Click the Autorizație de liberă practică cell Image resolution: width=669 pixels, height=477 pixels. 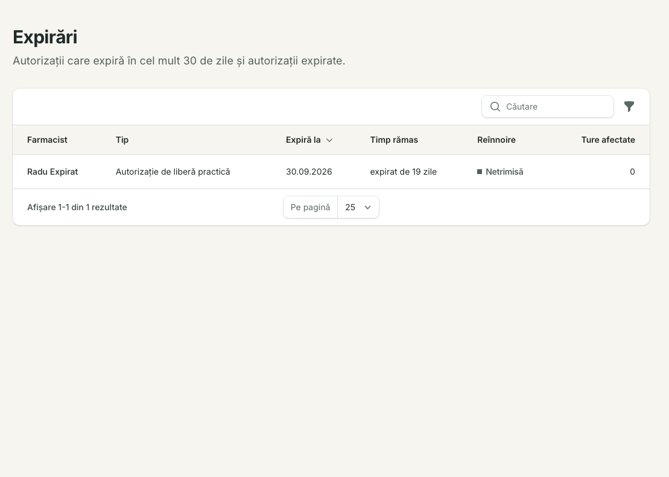(x=173, y=172)
